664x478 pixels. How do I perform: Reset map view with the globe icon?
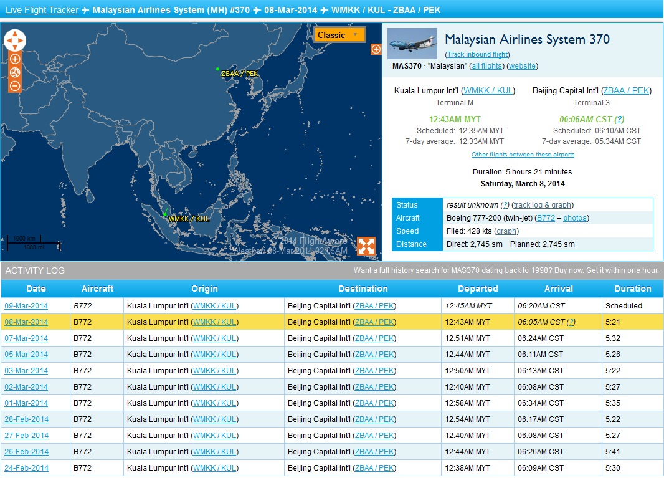15,72
